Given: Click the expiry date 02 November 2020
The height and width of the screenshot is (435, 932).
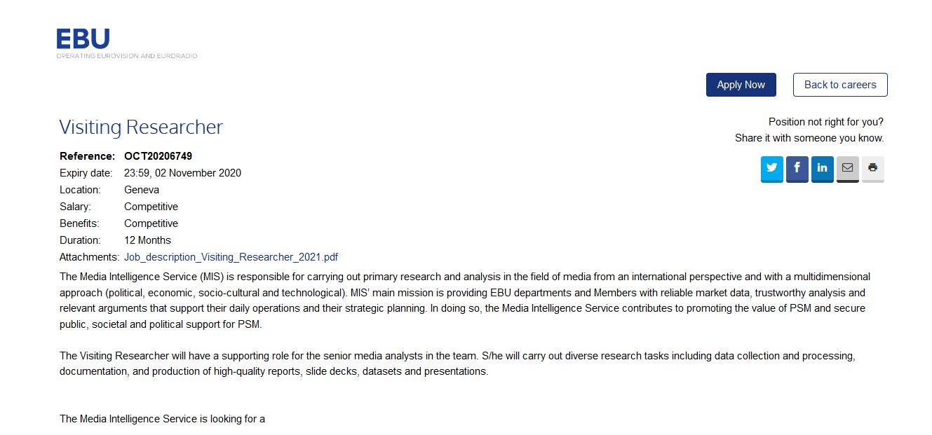Looking at the screenshot, I should pos(182,173).
